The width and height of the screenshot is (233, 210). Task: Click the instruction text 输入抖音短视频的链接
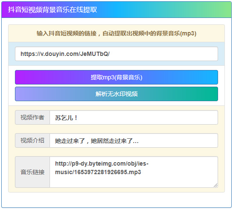point(67,33)
